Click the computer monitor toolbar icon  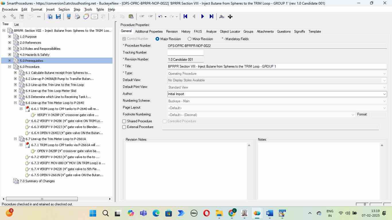(69, 17)
